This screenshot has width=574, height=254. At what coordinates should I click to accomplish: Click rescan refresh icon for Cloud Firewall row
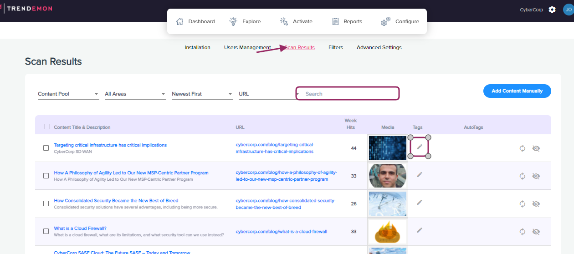pyautogui.click(x=523, y=232)
